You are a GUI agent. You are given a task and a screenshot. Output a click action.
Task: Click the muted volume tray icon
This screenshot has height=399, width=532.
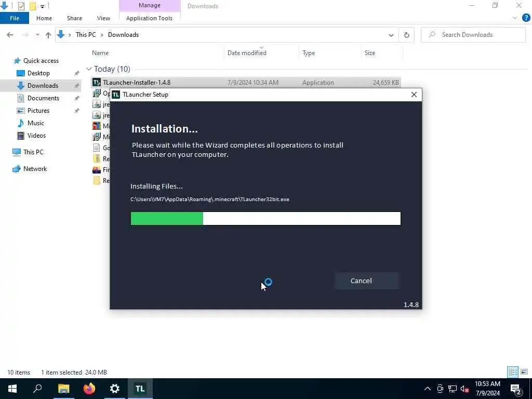(464, 389)
